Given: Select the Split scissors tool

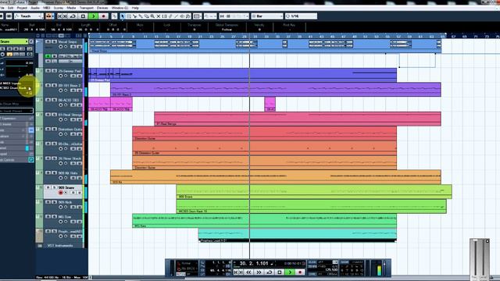Looking at the screenshot, I should 134,16.
